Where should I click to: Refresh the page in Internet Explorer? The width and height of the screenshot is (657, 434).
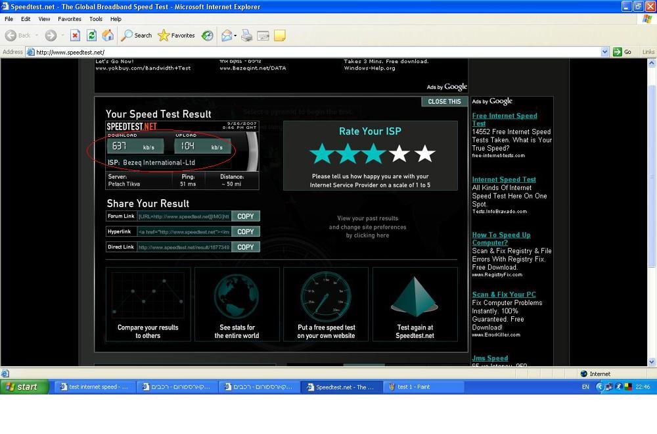point(91,36)
